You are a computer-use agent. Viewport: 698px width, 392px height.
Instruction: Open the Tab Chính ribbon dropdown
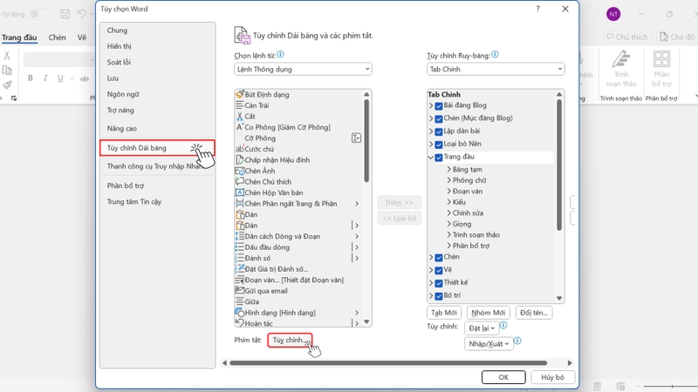pyautogui.click(x=496, y=69)
